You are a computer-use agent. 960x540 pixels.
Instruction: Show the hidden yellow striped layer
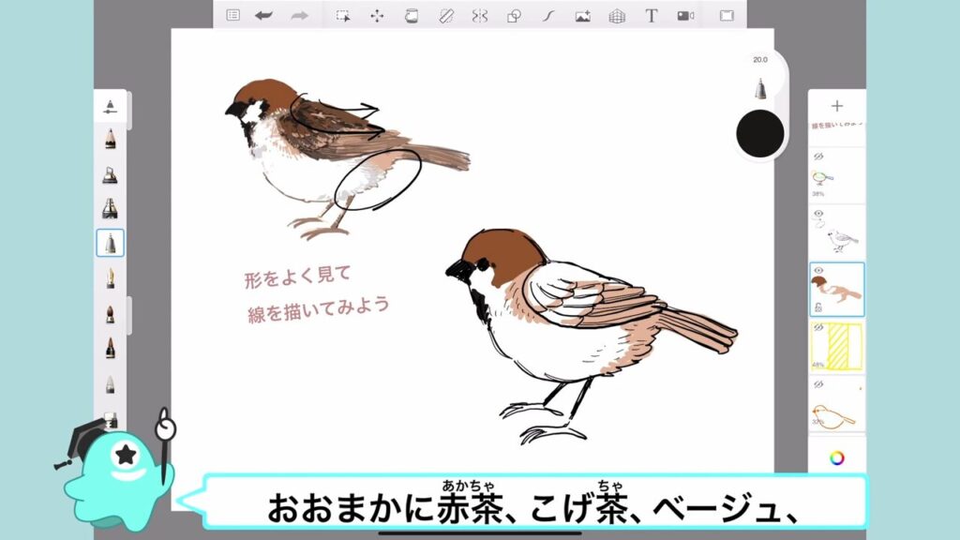point(817,327)
